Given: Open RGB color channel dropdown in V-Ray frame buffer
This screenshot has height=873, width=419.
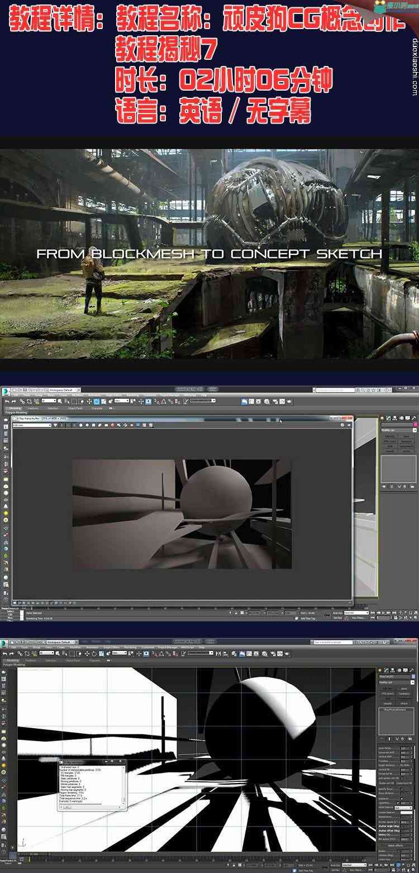Looking at the screenshot, I should pyautogui.click(x=32, y=425).
